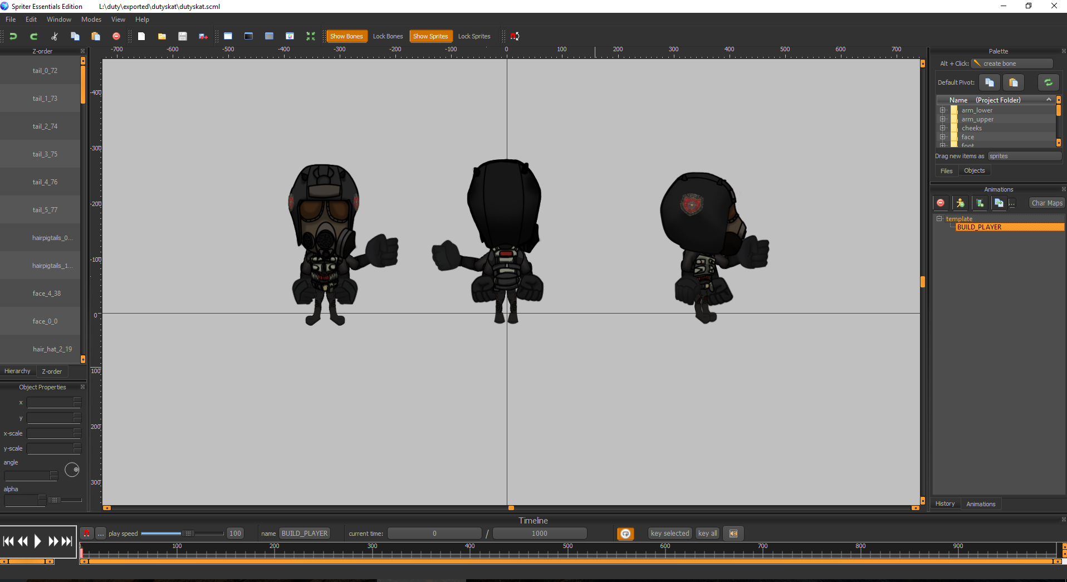The width and height of the screenshot is (1067, 582).
Task: Expand the arm_lower folder in the Palette
Action: pyautogui.click(x=943, y=110)
